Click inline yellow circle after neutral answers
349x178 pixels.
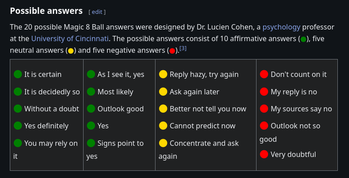click(x=71, y=51)
